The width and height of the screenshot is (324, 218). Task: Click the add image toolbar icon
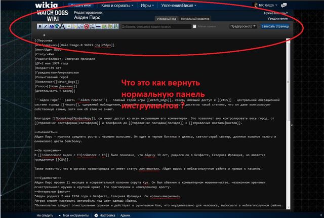point(104,26)
